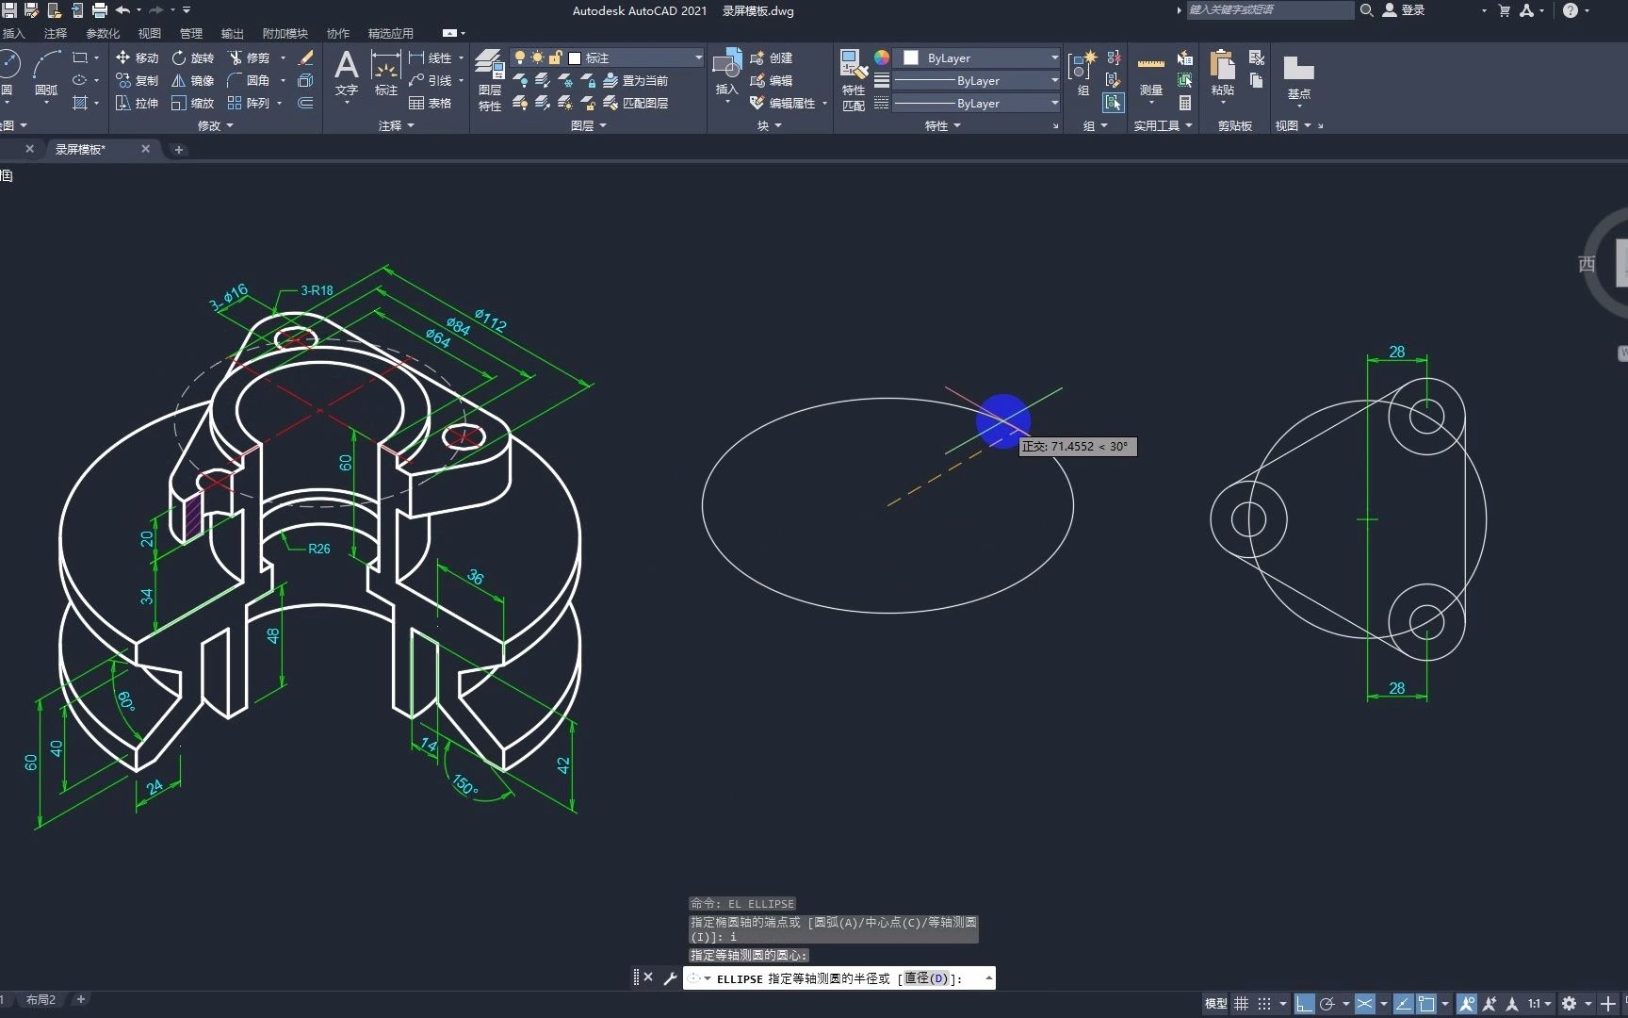The image size is (1628, 1018).
Task: Expand the Utilities (实用工具) panel
Action: click(1163, 125)
